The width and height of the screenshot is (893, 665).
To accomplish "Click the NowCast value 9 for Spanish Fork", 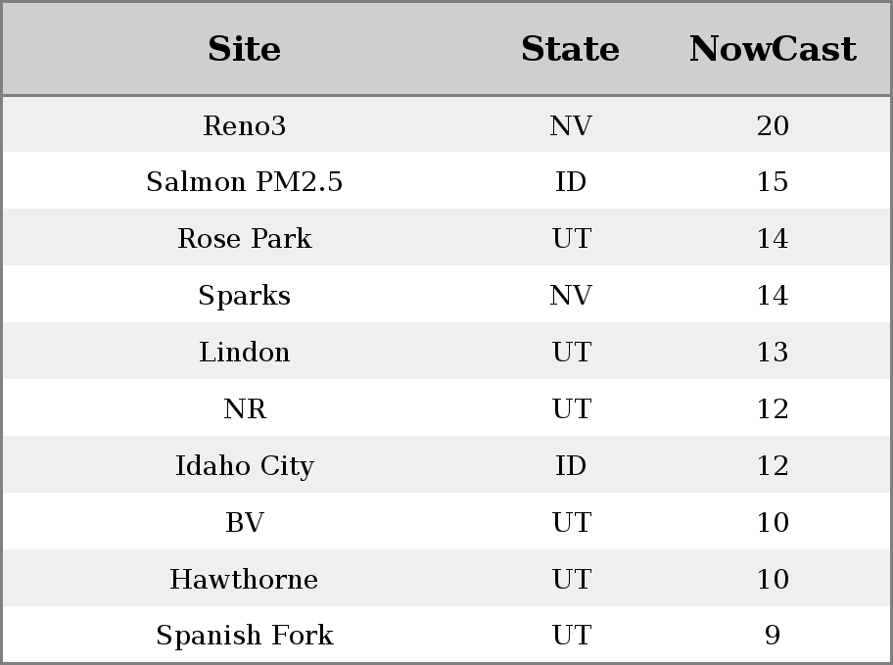I will [x=773, y=637].
